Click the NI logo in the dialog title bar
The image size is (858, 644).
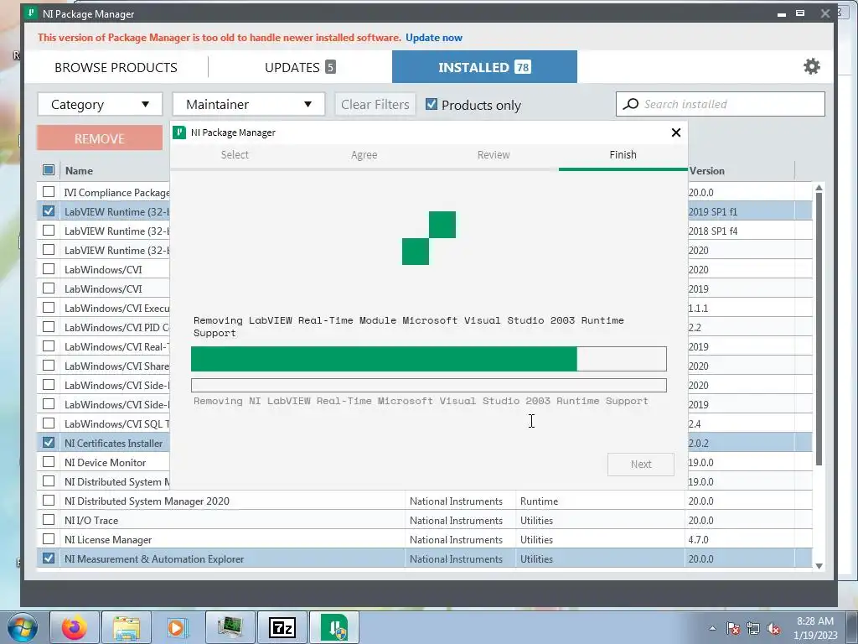[x=179, y=132]
